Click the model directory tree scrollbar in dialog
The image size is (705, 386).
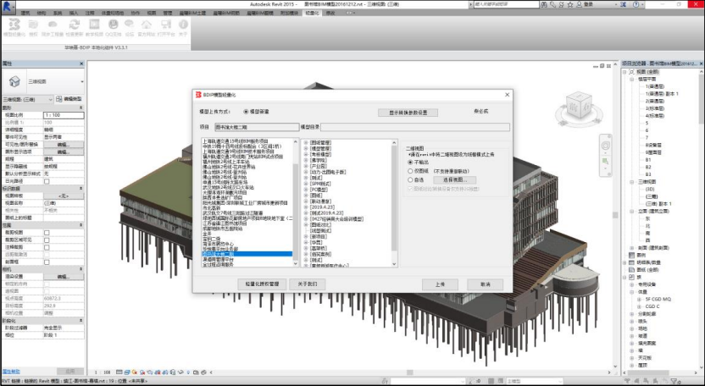[x=394, y=202]
